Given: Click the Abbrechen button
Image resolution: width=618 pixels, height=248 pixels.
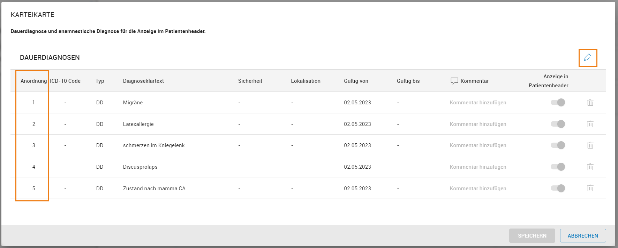Looking at the screenshot, I should [x=582, y=236].
